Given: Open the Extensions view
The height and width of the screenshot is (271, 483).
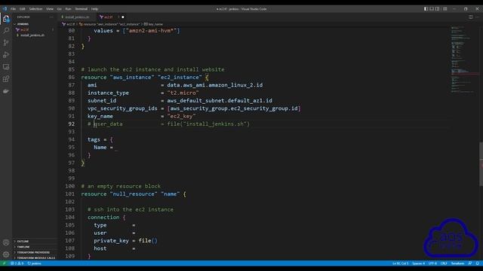Looking at the screenshot, I should [6, 79].
